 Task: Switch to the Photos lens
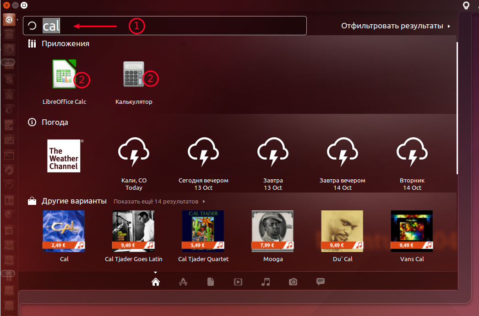(x=293, y=282)
